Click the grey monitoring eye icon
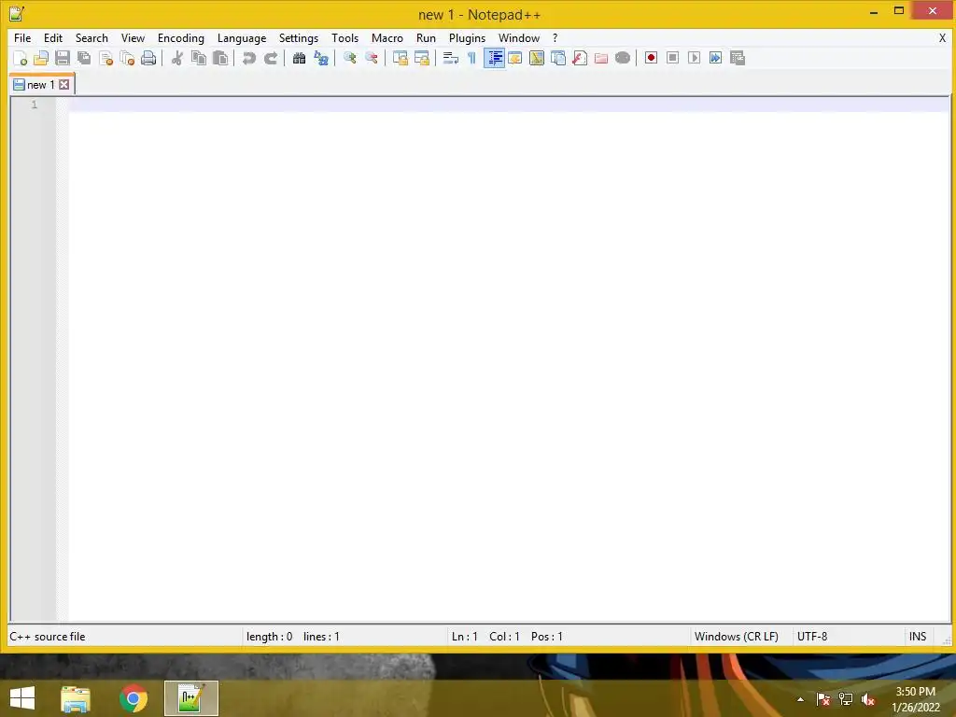Screen dimensions: 956x717 click(623, 58)
